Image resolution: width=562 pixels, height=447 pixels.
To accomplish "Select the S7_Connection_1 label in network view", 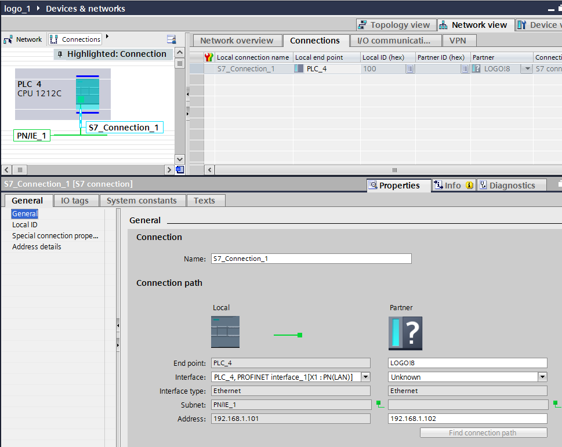I will 125,128.
